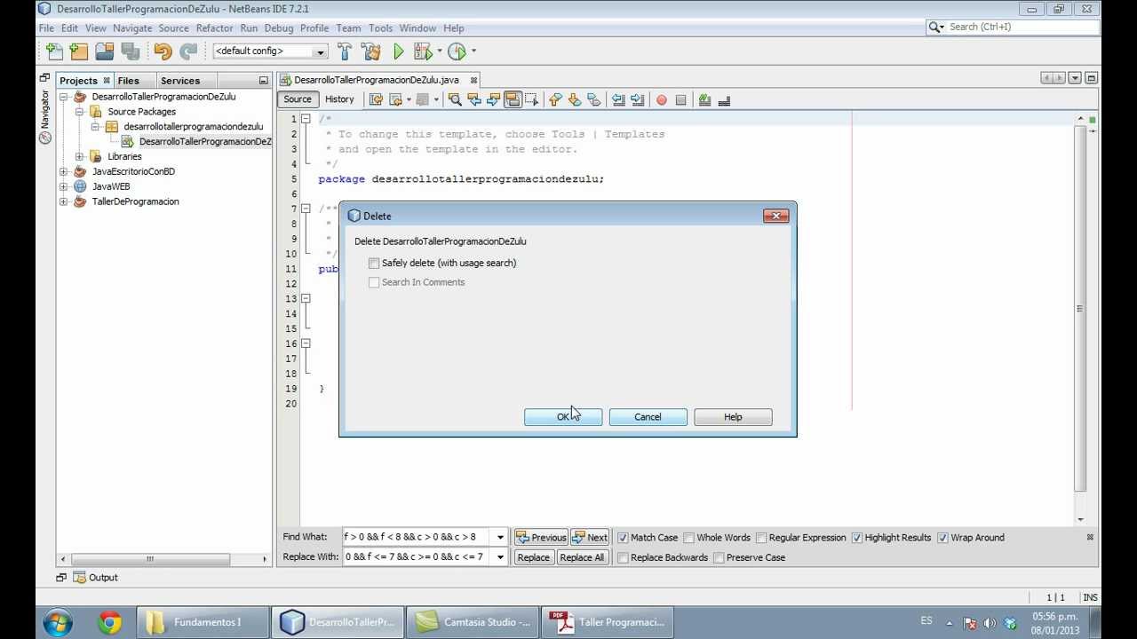Uncheck the Wrap Around checkbox
The image size is (1137, 639).
pyautogui.click(x=942, y=538)
